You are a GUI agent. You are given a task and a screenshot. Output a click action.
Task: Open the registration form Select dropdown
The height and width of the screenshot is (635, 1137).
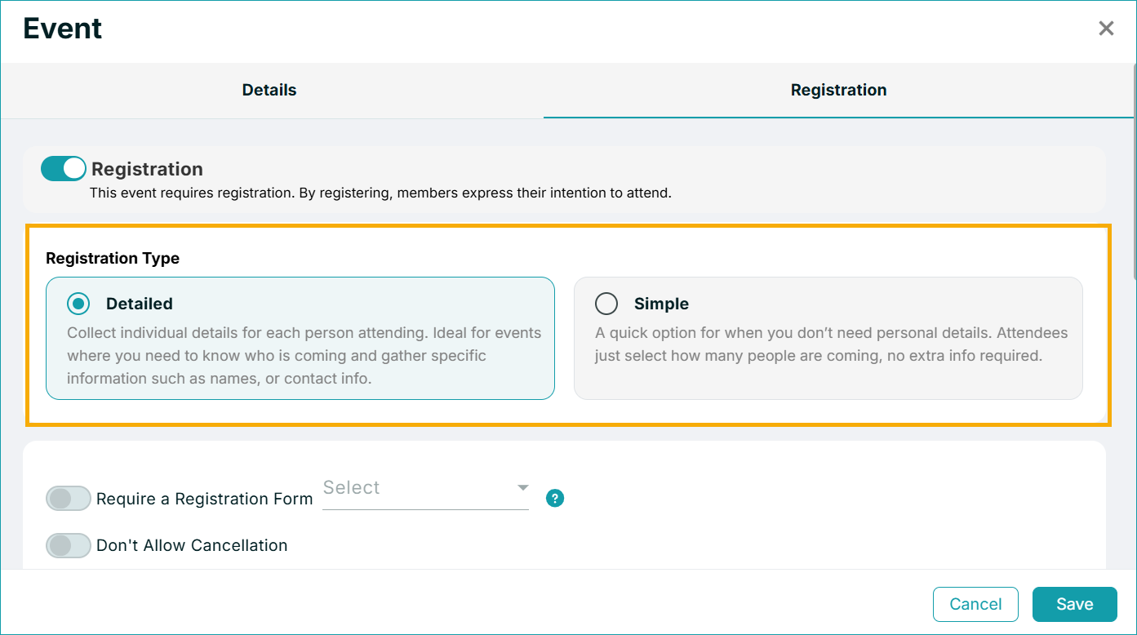pyautogui.click(x=426, y=488)
